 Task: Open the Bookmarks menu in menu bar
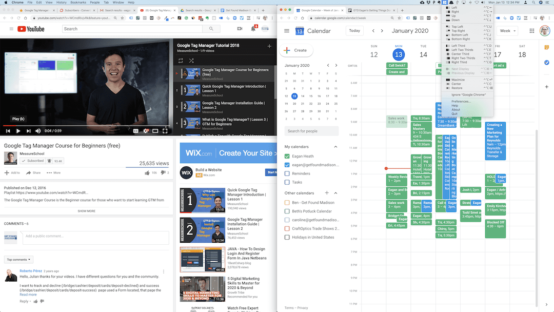[x=78, y=2]
